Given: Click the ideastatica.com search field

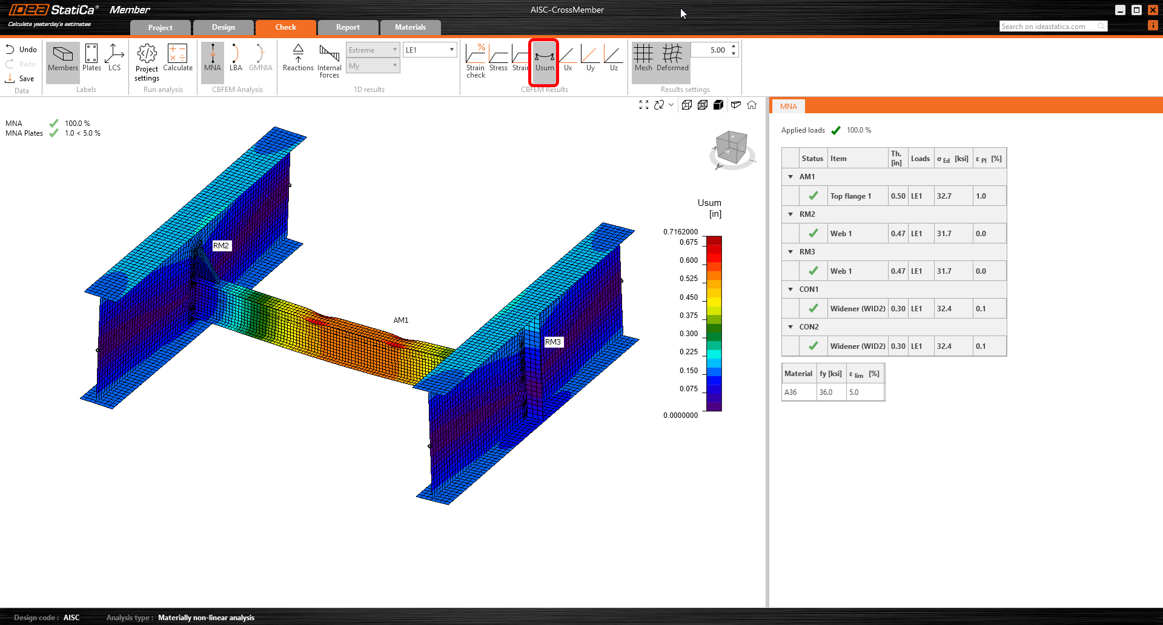Looking at the screenshot, I should click(1048, 26).
